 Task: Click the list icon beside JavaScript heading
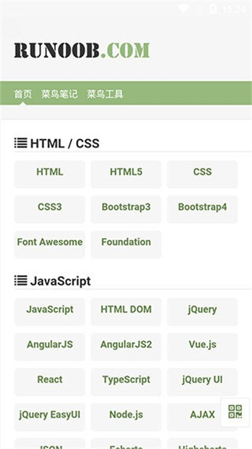tap(21, 280)
